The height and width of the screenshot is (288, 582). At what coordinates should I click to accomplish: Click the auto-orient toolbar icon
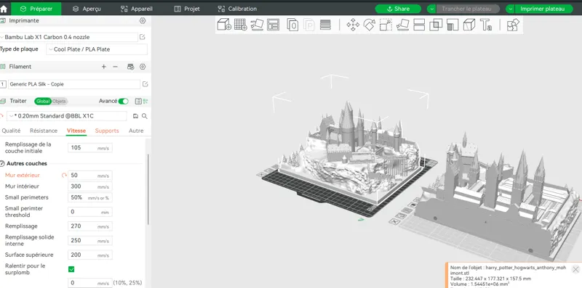tap(257, 25)
